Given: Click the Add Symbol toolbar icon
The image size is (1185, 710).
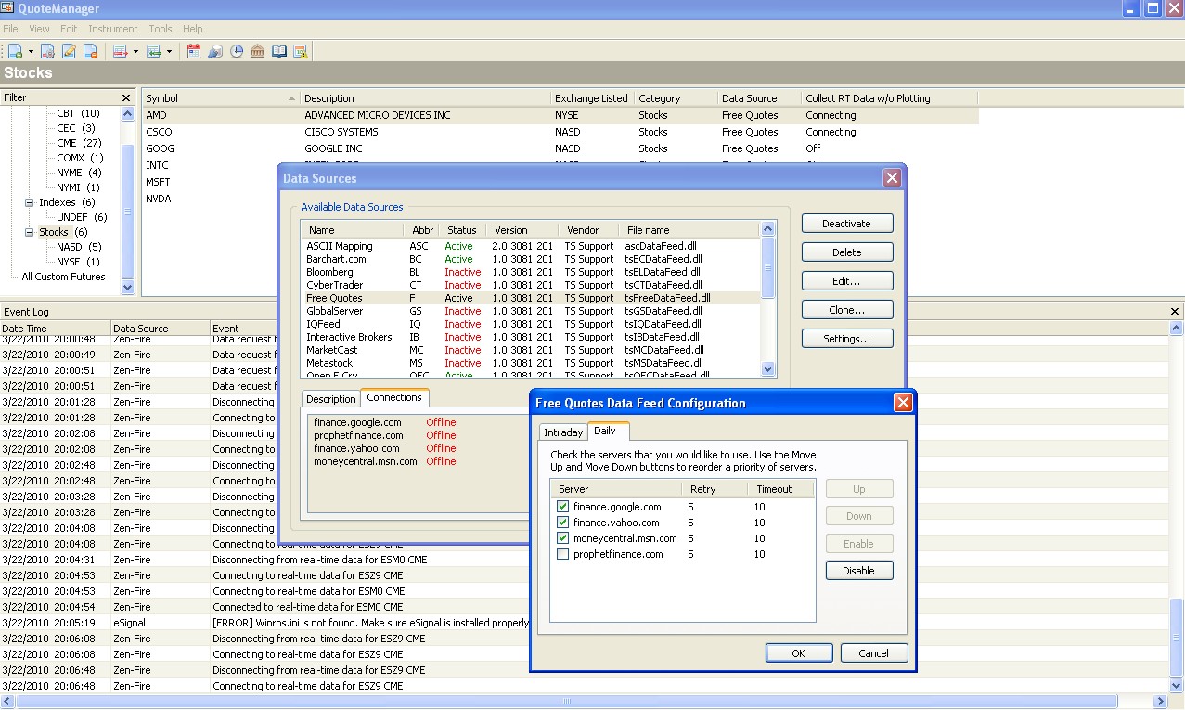Looking at the screenshot, I should pos(15,51).
